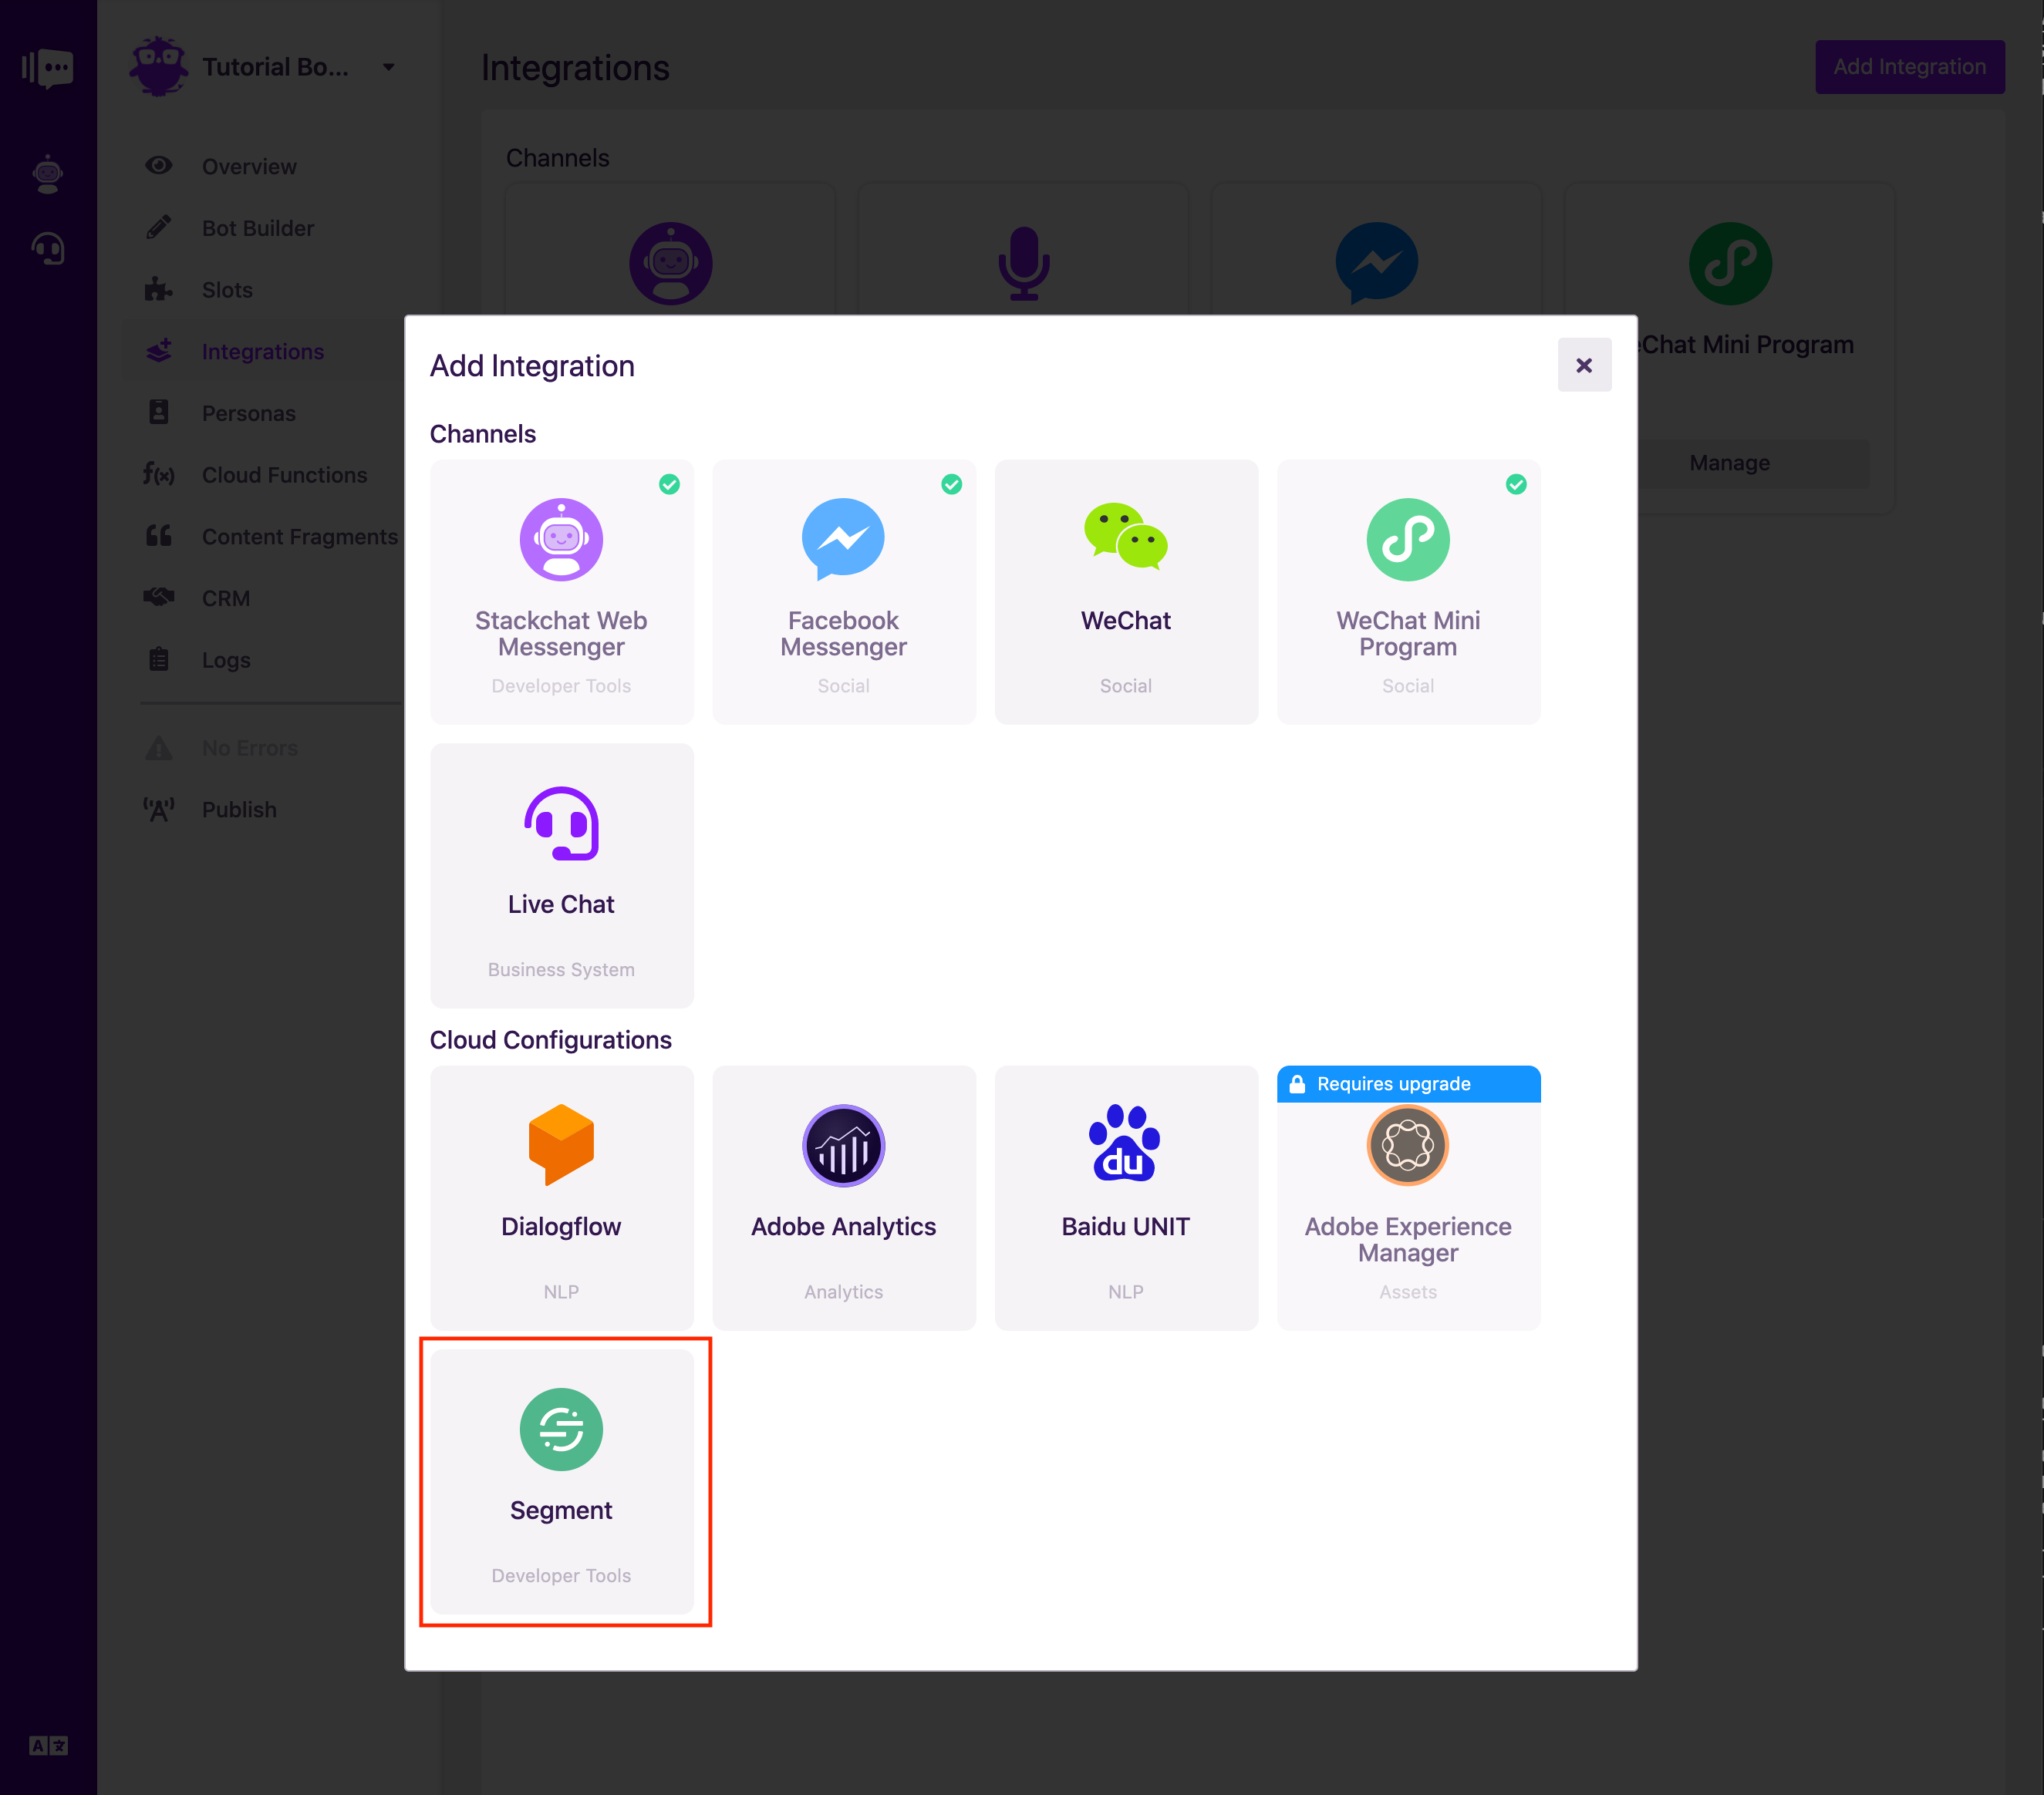
Task: Open Bot Builder in the sidebar
Action: [258, 228]
